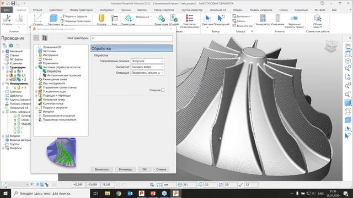Toggle light bulb for the General layer

15,116
